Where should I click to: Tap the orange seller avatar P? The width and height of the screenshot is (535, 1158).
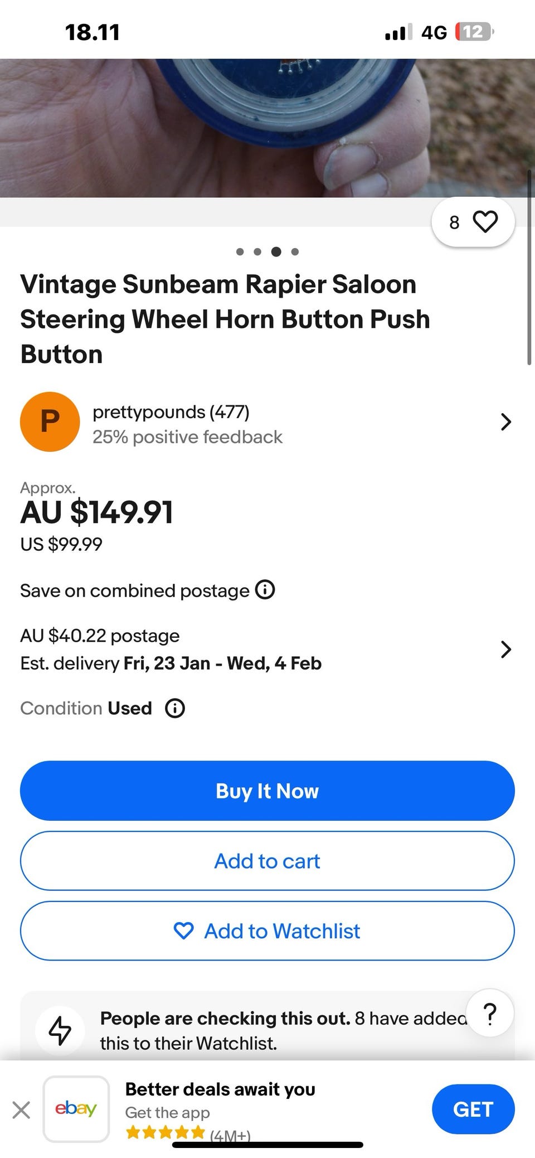[50, 421]
